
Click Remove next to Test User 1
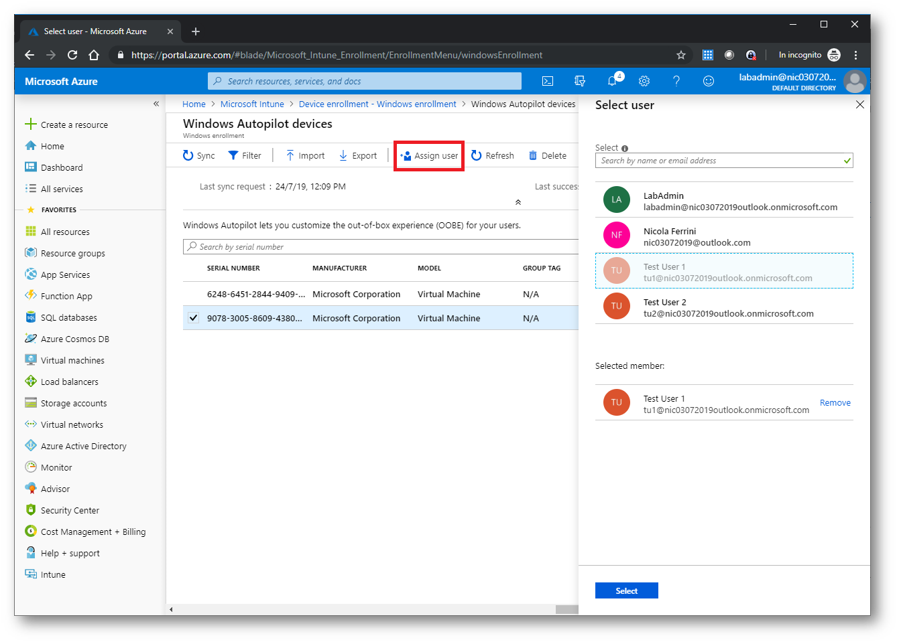point(835,402)
